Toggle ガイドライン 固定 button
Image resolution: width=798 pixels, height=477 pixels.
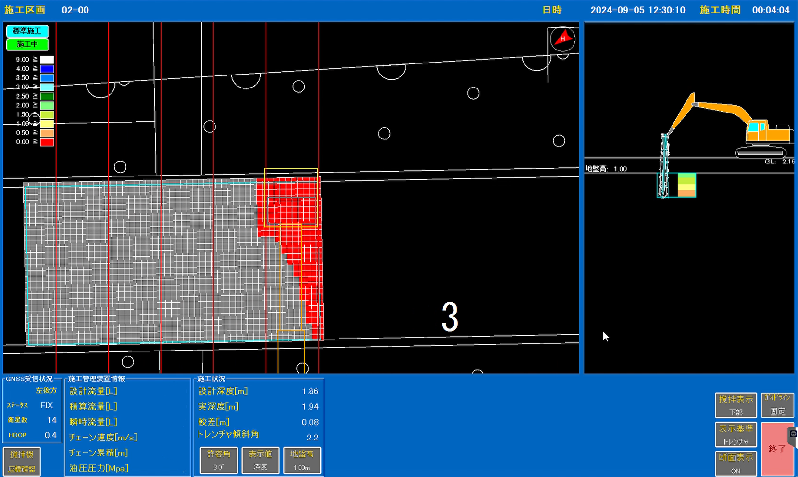click(x=777, y=405)
